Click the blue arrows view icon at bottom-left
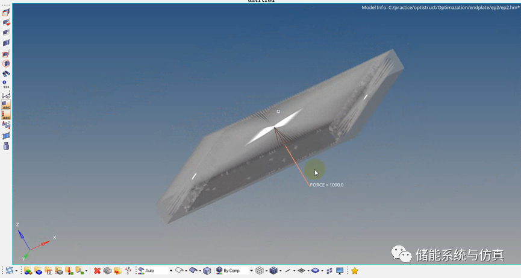This screenshot has width=521, height=278. click(x=10, y=271)
